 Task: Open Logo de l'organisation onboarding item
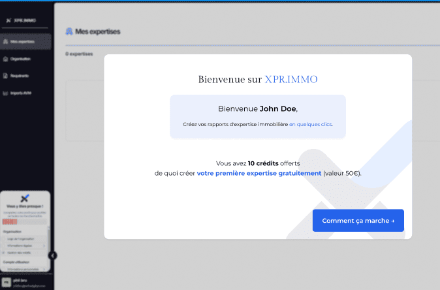[24, 239]
